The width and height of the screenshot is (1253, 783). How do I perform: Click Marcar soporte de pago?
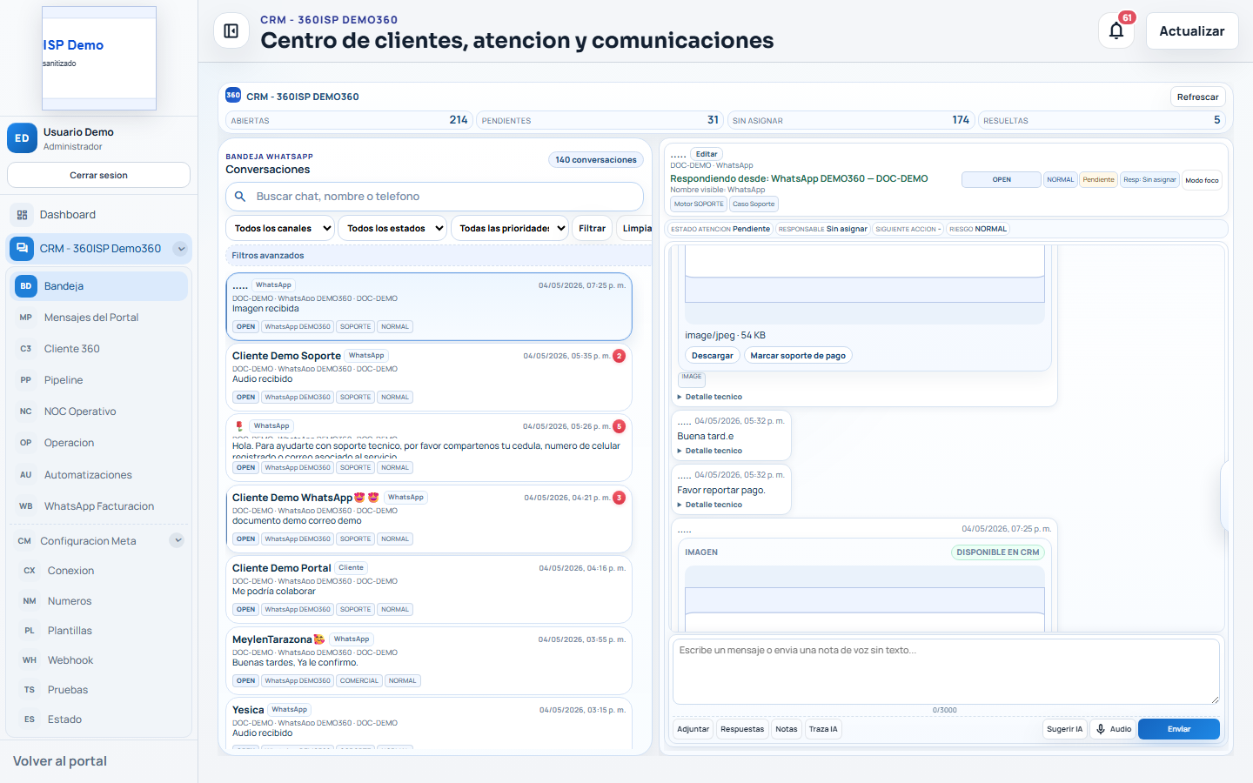(x=798, y=355)
